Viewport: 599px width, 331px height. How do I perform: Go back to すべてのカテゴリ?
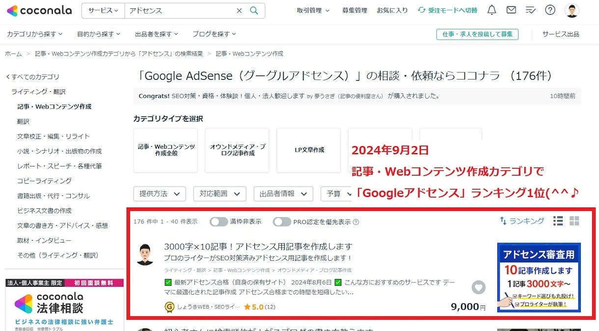pos(32,77)
